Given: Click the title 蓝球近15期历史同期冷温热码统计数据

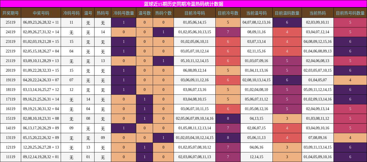Looking at the screenshot, I should (x=183, y=4).
